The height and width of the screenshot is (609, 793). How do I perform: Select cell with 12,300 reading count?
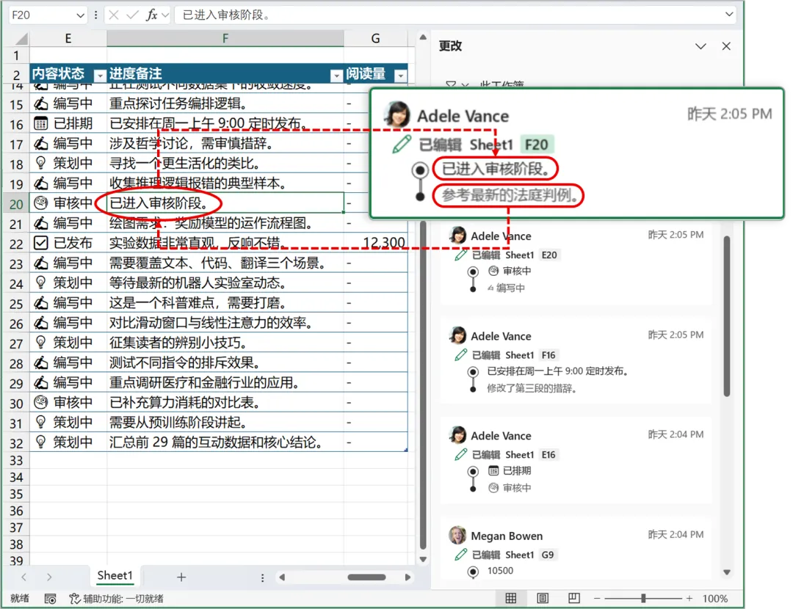[375, 243]
